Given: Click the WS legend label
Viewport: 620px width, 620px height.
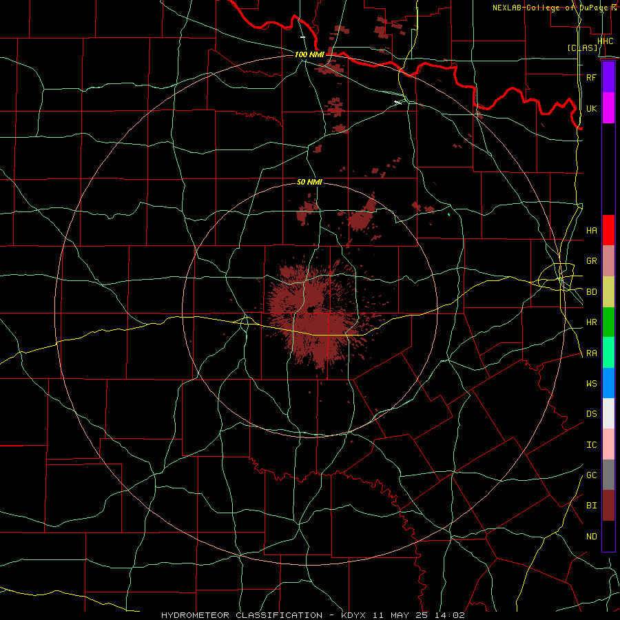Looking at the screenshot, I should tap(591, 383).
